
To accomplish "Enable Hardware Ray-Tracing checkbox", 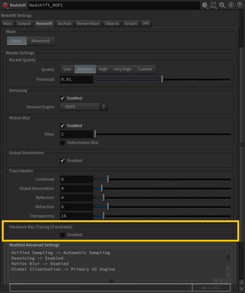I will click(x=63, y=235).
